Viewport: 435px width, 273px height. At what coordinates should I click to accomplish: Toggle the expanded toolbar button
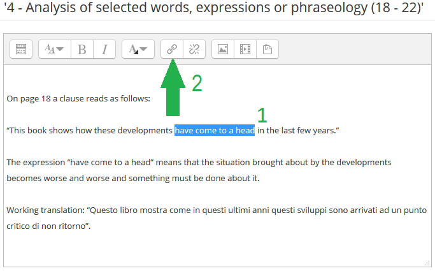(21, 49)
